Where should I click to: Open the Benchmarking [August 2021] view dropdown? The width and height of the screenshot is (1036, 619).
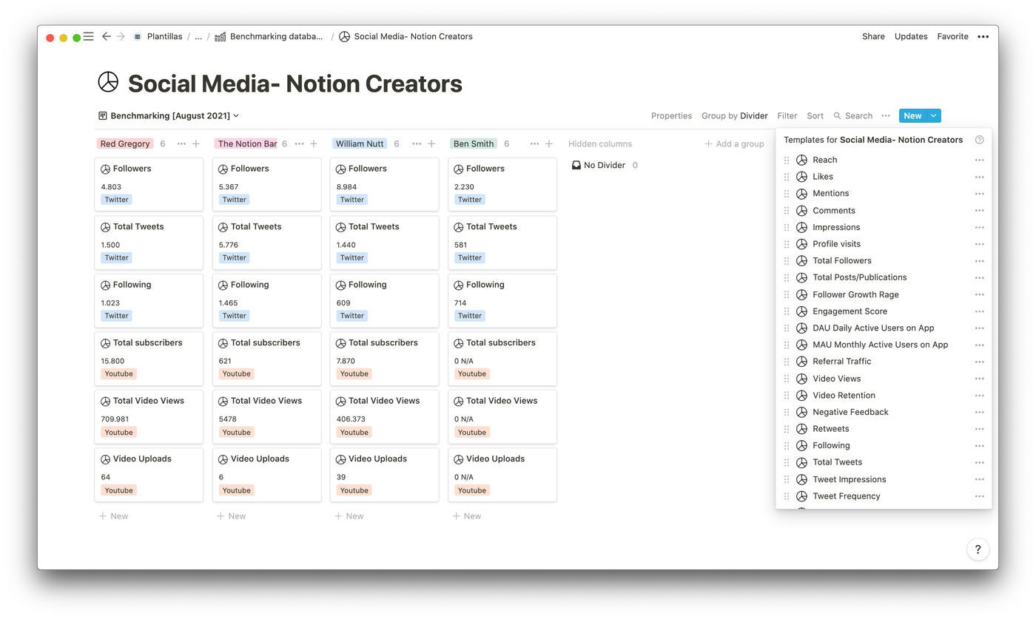tap(168, 115)
